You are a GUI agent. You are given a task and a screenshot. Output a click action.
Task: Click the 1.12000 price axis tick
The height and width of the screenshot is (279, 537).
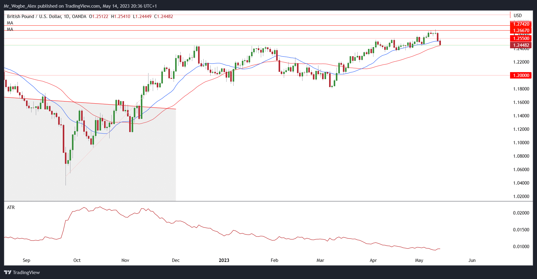click(x=521, y=129)
